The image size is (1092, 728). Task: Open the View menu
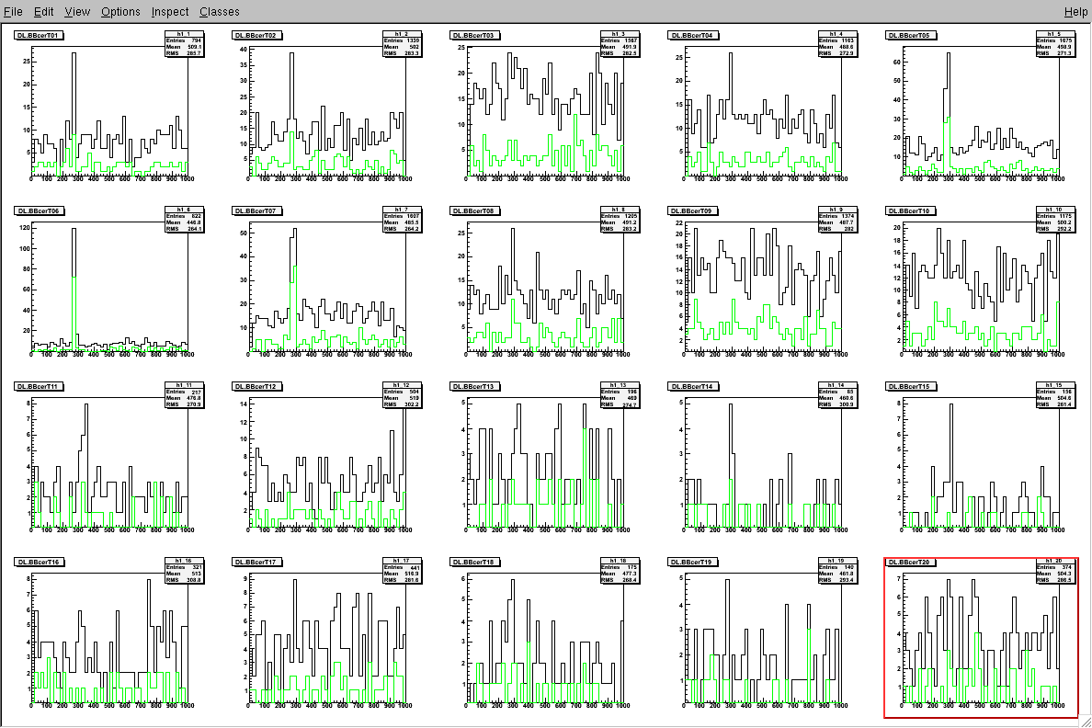pos(77,11)
